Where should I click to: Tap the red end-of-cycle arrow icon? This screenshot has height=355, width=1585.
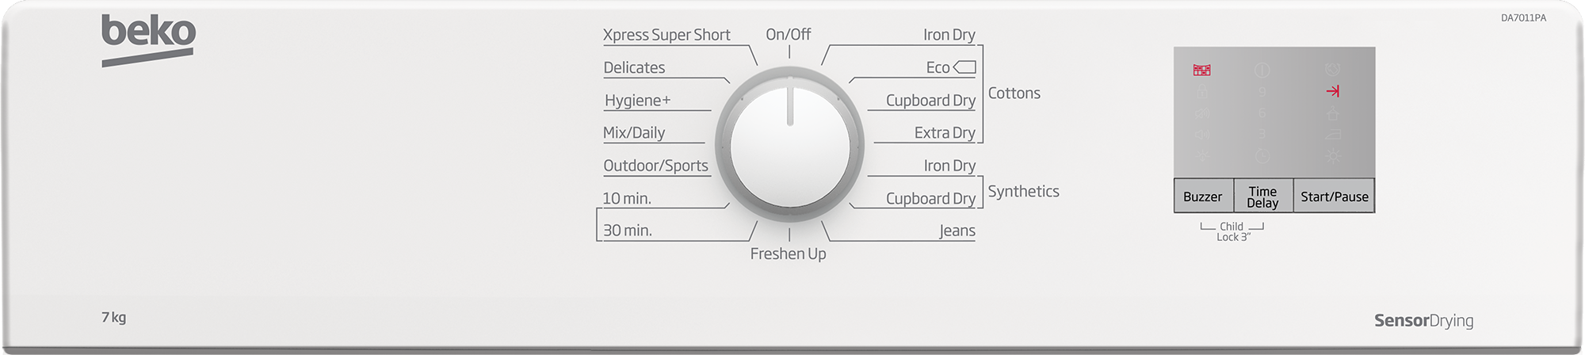1333,91
